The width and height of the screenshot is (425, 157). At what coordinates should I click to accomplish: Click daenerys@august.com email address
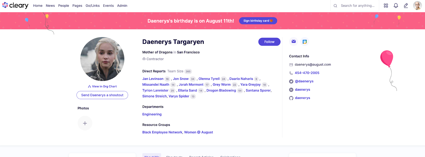(x=313, y=65)
